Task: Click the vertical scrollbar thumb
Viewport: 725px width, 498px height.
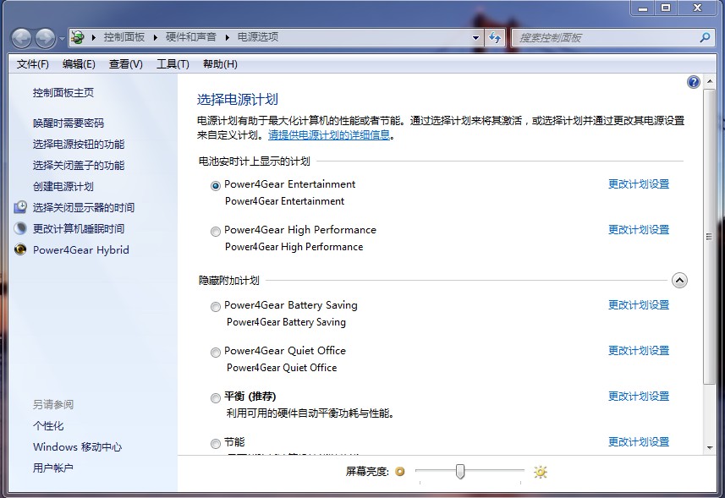Action: [x=709, y=237]
